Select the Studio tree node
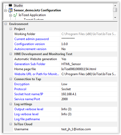This screenshot has height=135, width=121. pos(18,6)
